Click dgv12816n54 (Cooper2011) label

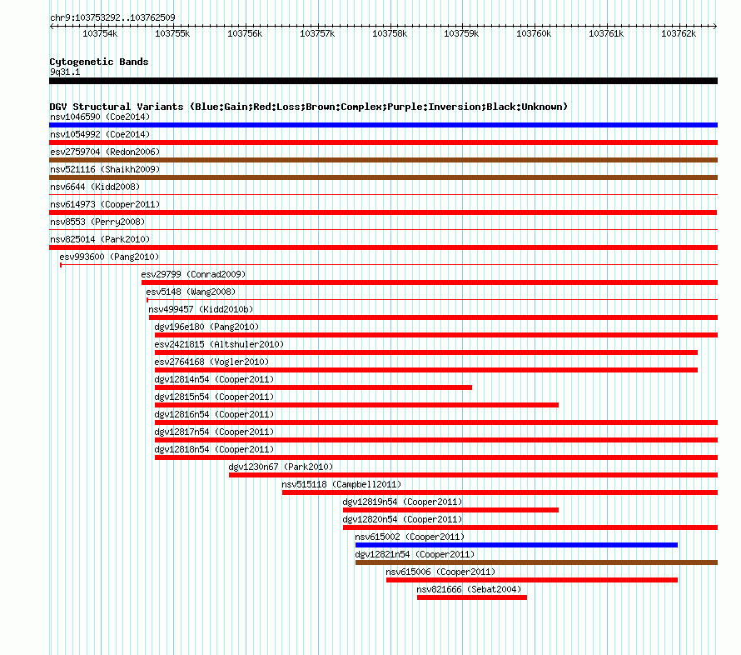pos(214,414)
